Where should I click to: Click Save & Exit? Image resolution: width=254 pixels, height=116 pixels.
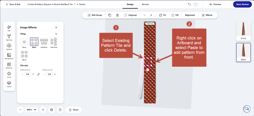click(x=13, y=4)
